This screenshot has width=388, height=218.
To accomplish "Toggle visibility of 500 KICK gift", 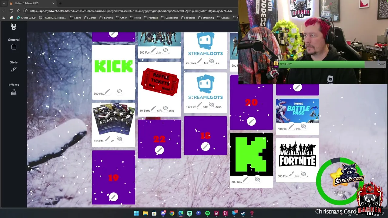I will pos(257,180).
